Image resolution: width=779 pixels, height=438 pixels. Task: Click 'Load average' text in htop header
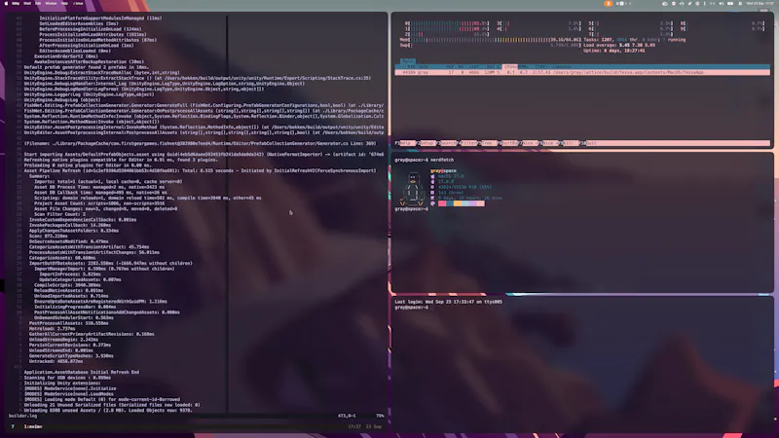619,45
